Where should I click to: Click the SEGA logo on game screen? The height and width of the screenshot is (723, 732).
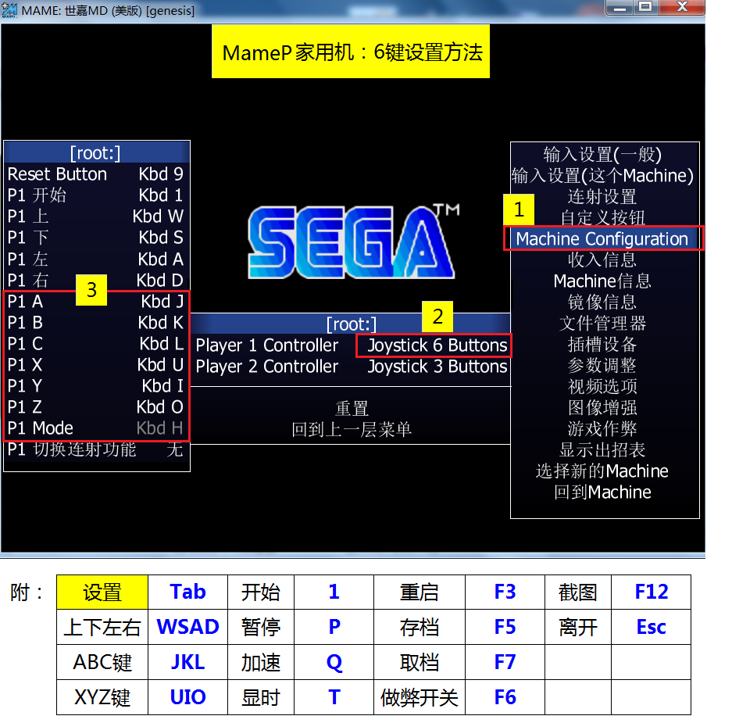pos(352,241)
